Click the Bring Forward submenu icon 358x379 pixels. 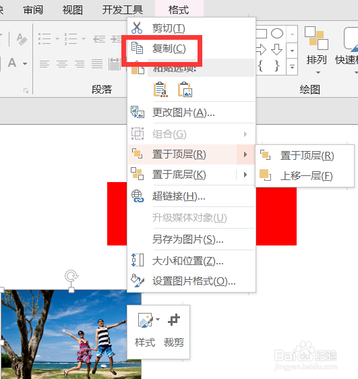tap(265, 175)
